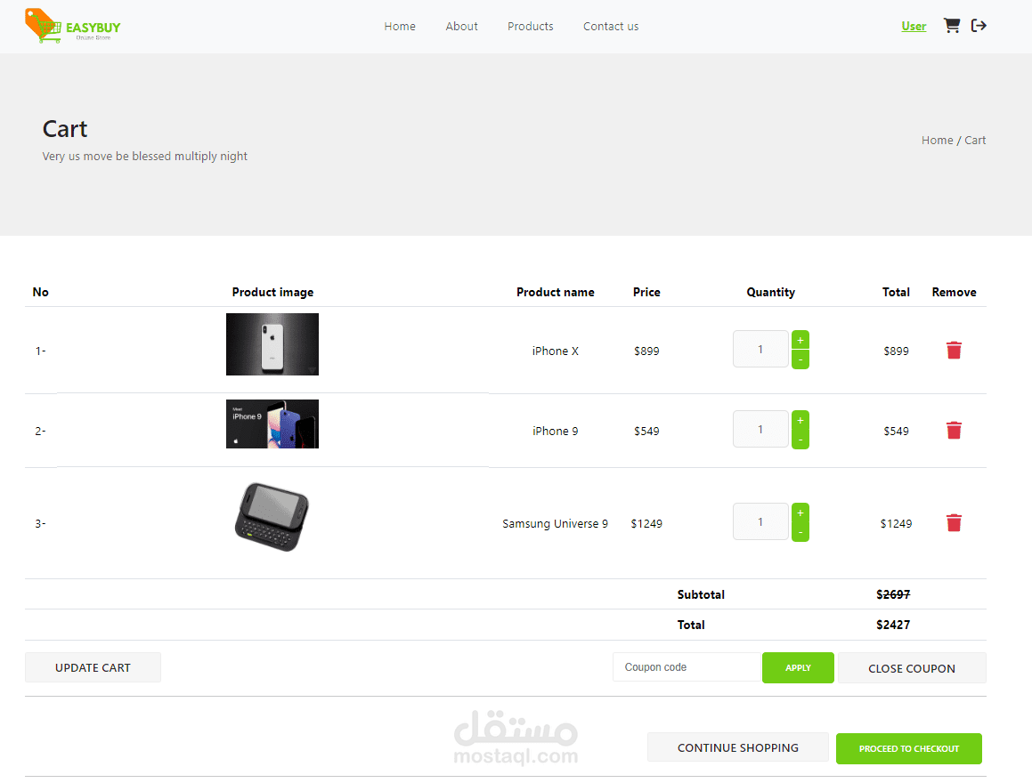Apply the coupon code

[x=798, y=667]
